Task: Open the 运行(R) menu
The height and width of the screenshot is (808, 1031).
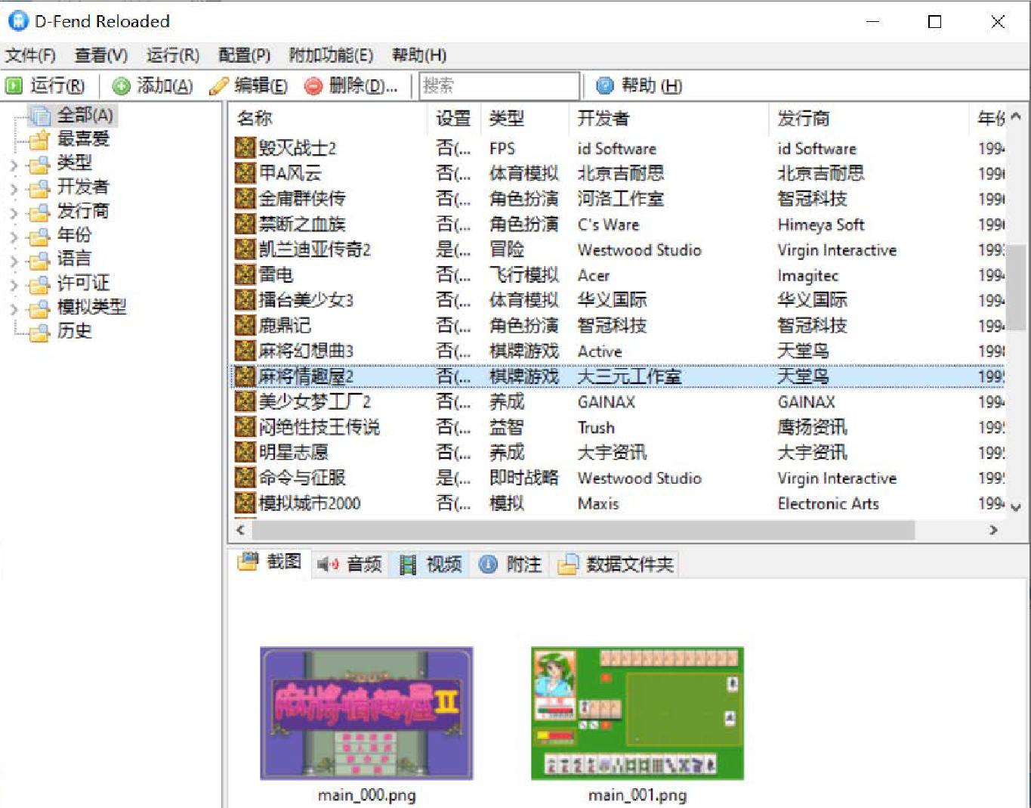Action: (x=173, y=55)
